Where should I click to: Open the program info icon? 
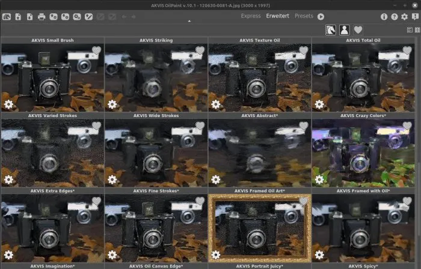384,17
